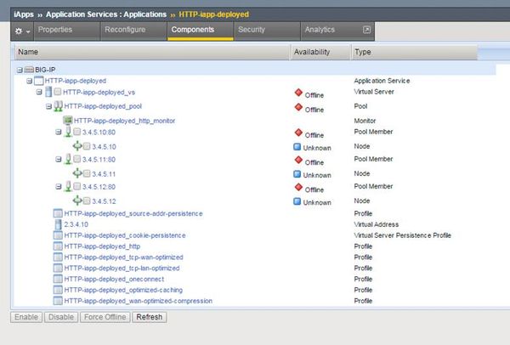Image resolution: width=510 pixels, height=345 pixels.
Task: Check the box for HTTP-iapp-deployed_vs
Action: [x=58, y=92]
